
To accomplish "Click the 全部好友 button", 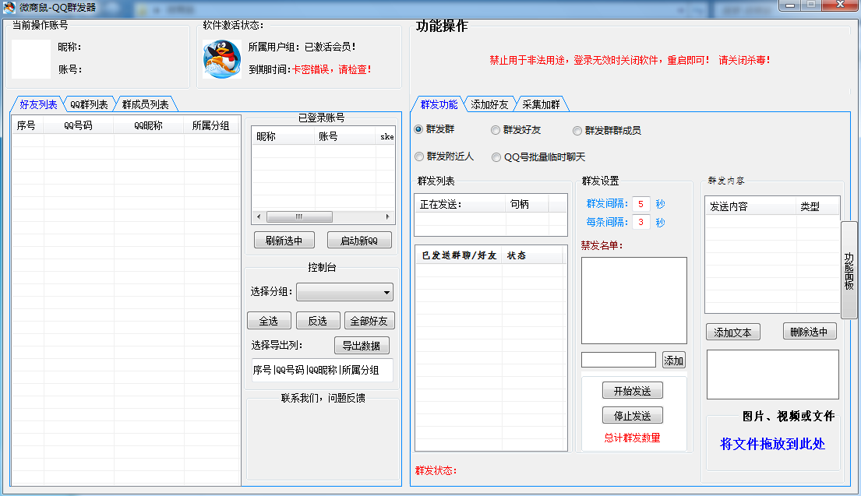I will (369, 321).
